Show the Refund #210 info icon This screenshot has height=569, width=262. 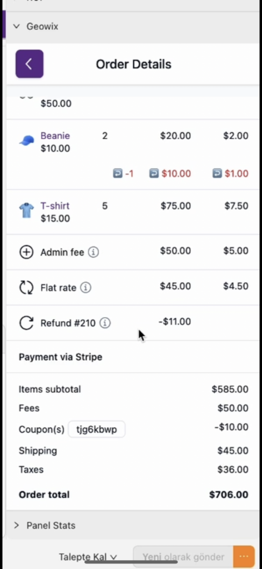tap(105, 323)
